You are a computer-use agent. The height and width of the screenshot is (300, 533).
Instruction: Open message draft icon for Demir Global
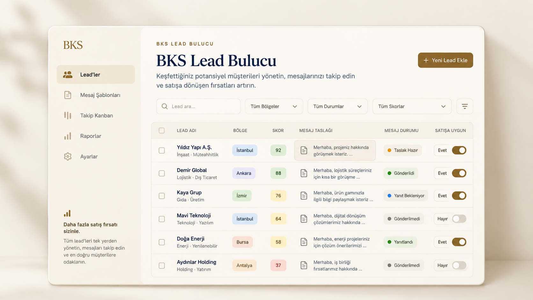304,173
